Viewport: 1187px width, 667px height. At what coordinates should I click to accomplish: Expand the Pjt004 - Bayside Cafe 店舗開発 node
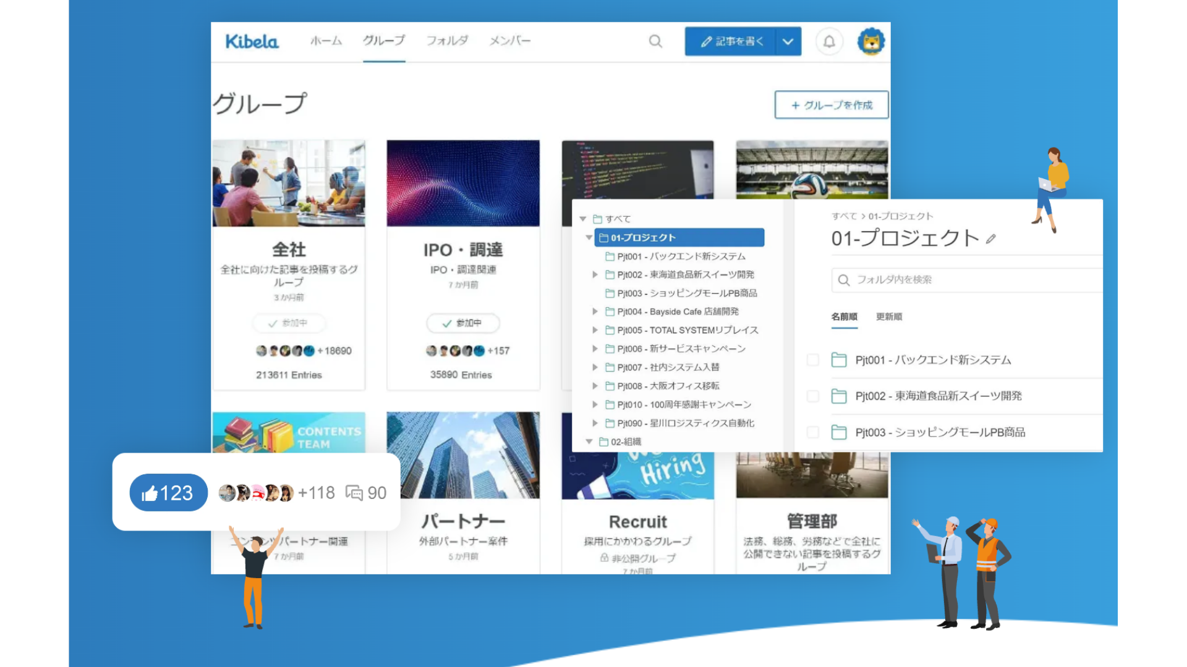[x=594, y=312]
